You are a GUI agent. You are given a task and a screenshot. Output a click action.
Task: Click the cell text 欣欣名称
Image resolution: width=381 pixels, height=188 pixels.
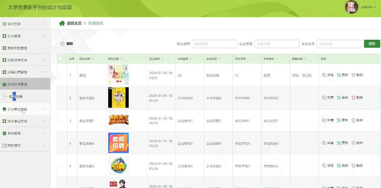point(213,76)
